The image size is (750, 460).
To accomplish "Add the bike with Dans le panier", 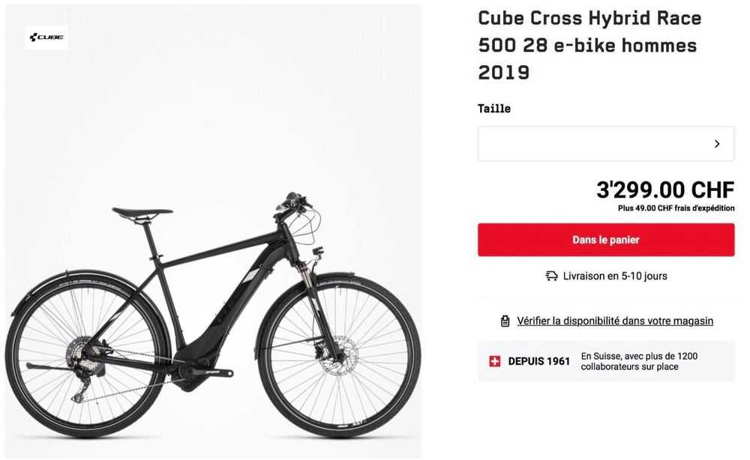I will click(x=606, y=240).
